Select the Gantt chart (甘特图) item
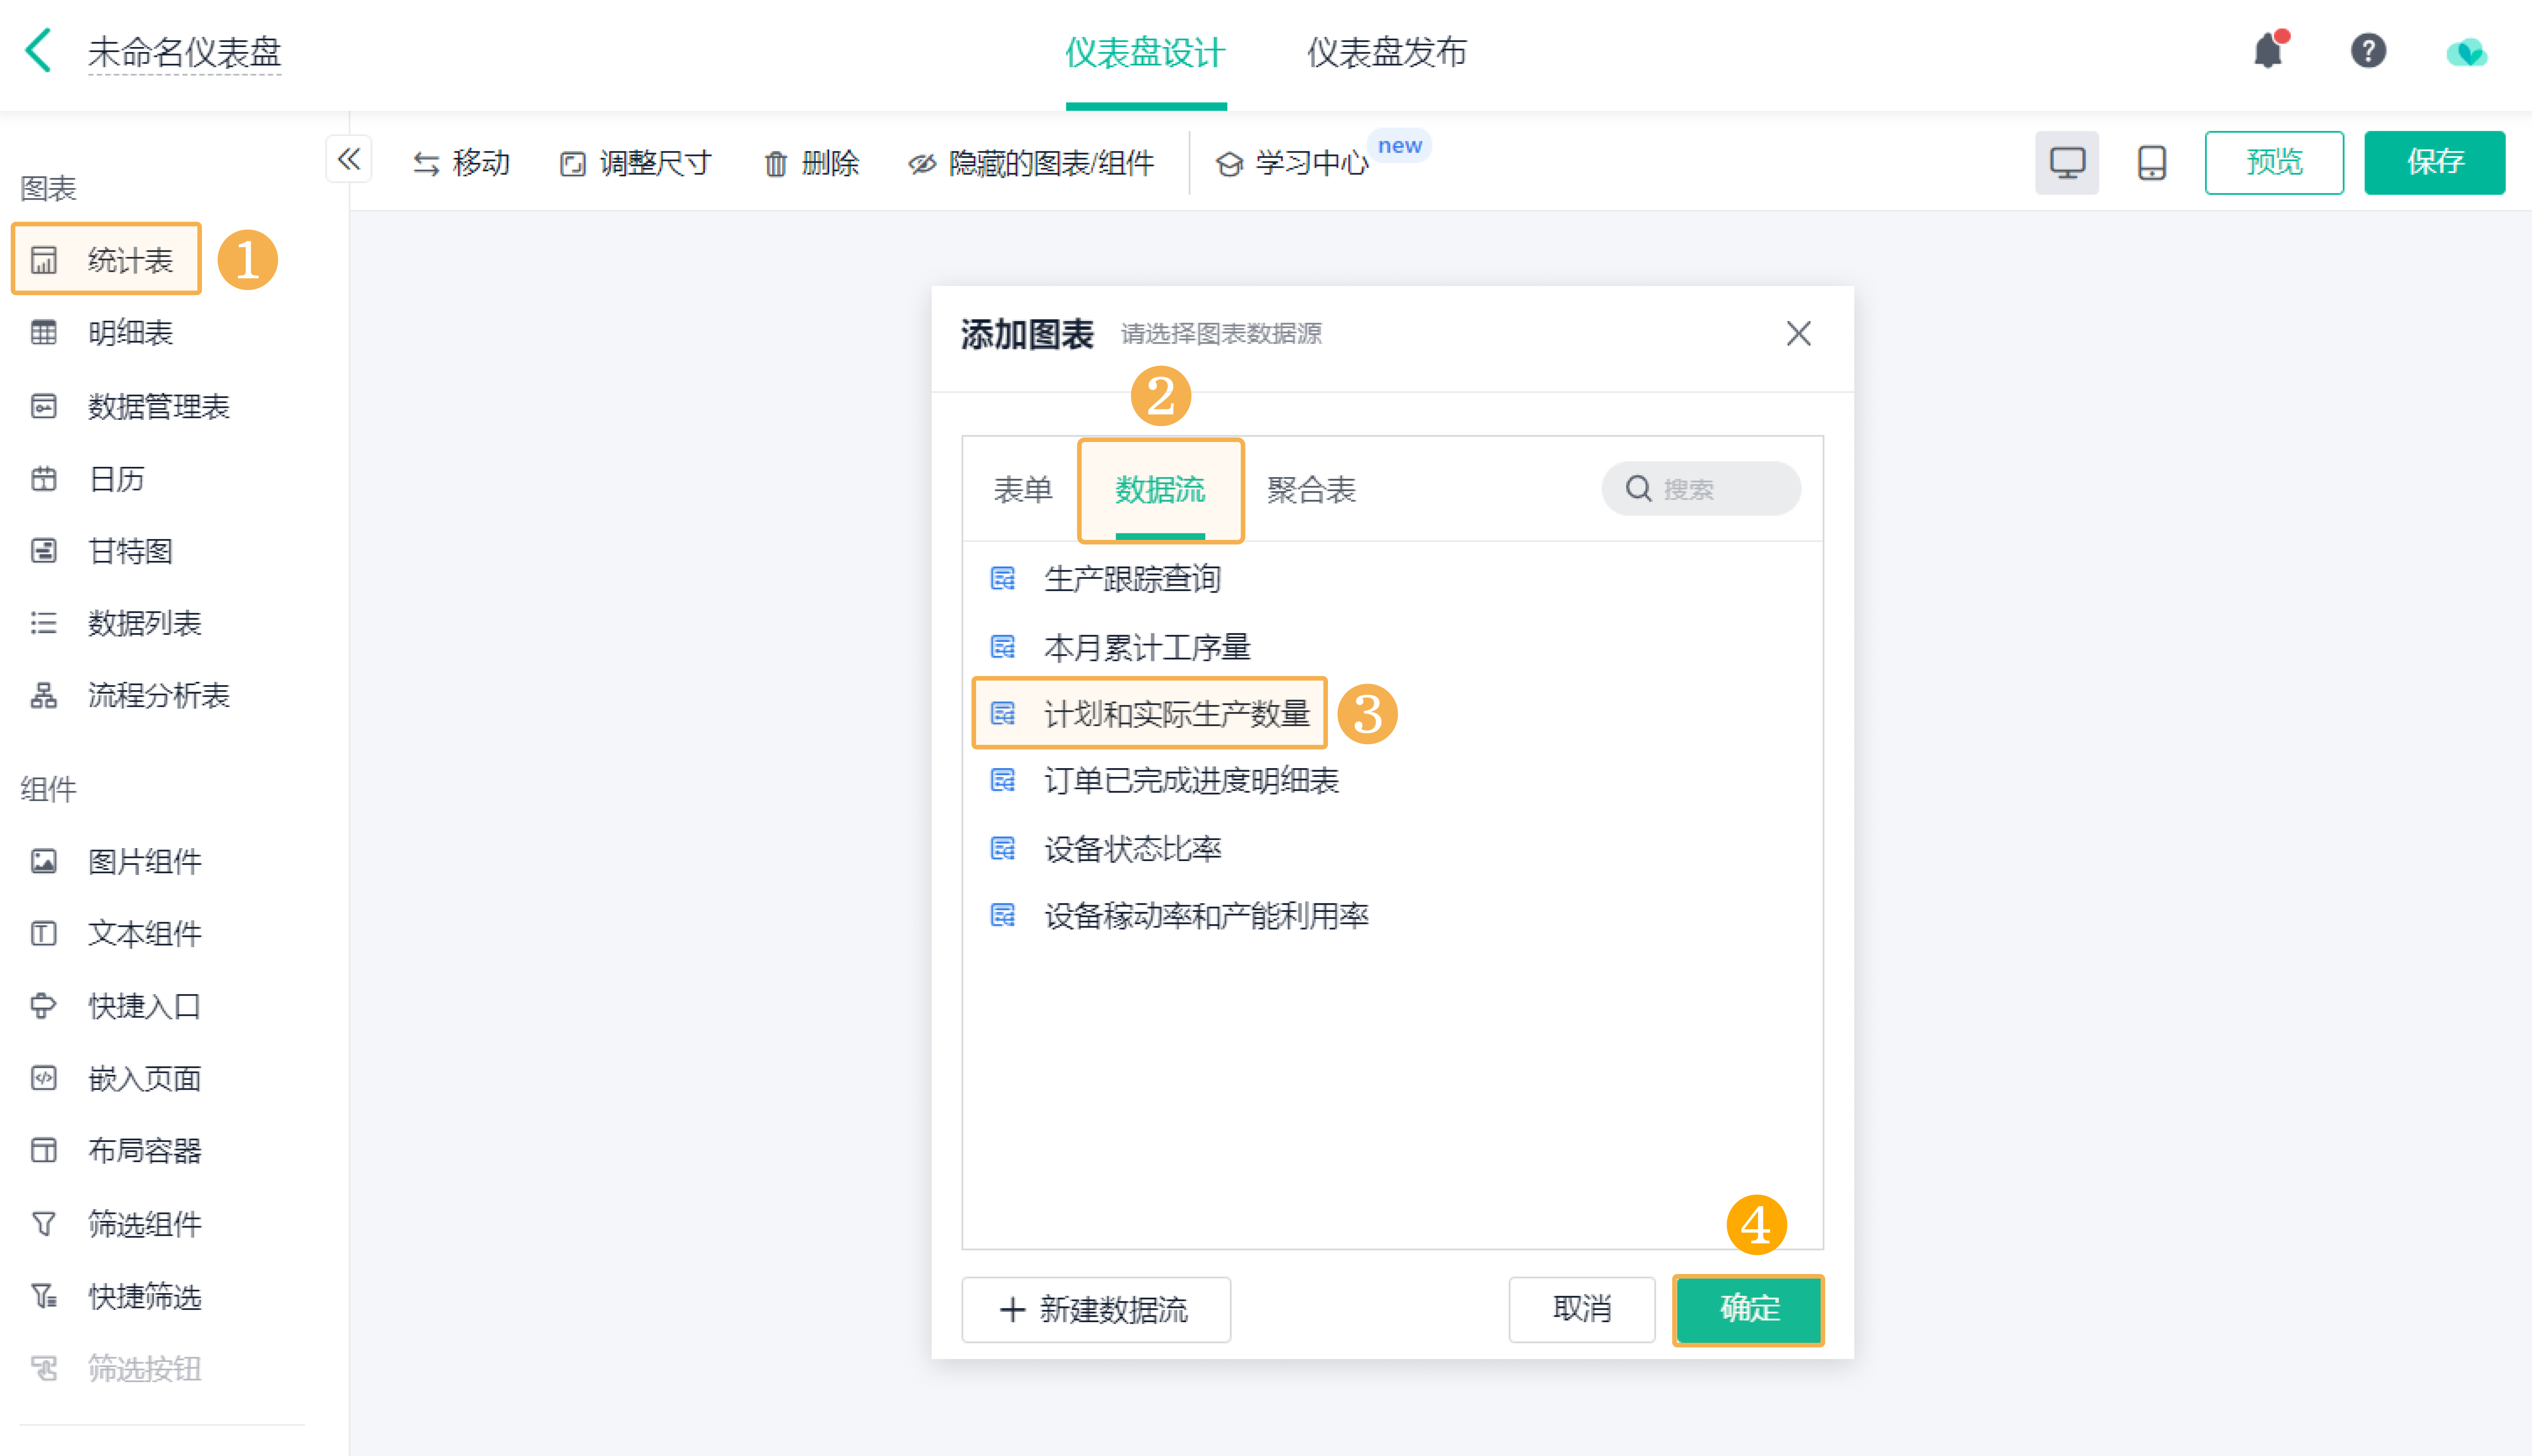Viewport: 2532px width, 1456px height. [130, 551]
